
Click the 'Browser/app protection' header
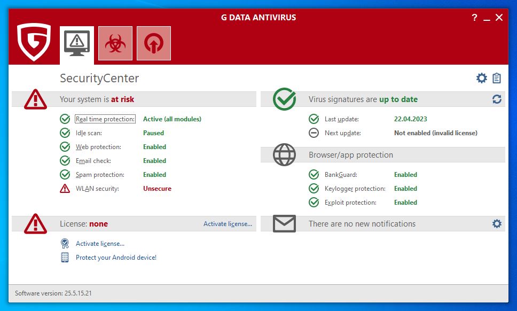(x=351, y=154)
